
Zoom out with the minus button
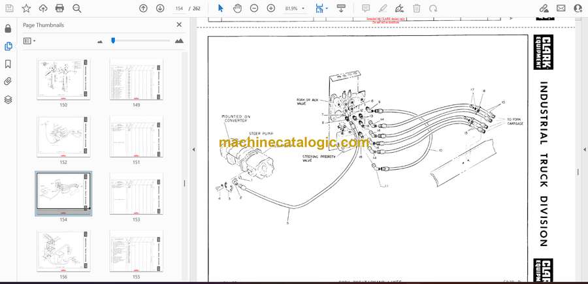point(254,8)
